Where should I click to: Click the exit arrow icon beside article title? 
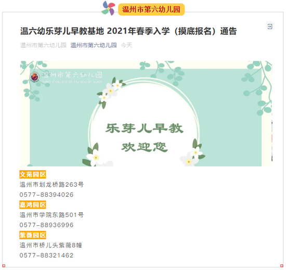270,27
